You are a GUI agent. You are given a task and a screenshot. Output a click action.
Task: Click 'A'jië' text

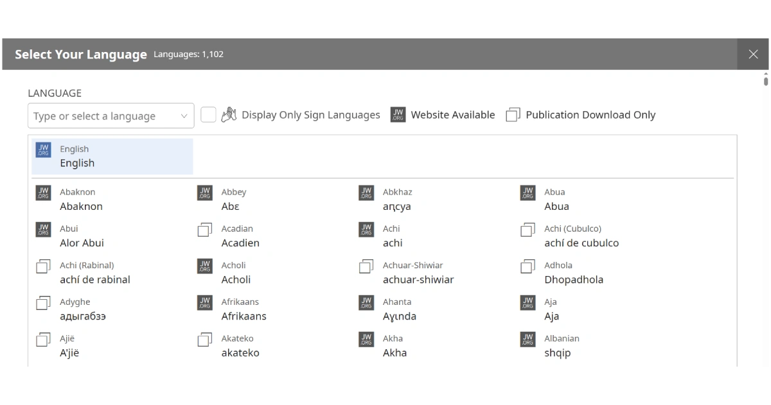(x=69, y=353)
